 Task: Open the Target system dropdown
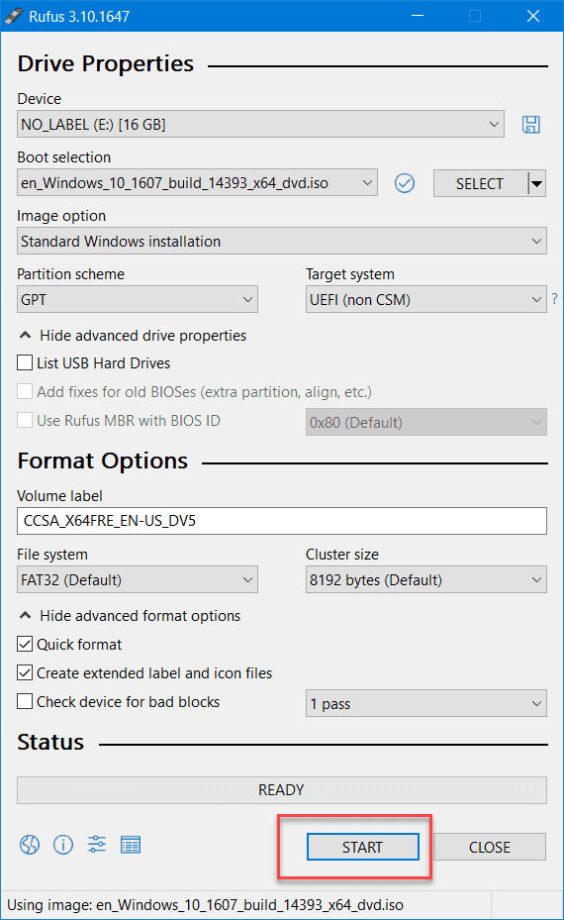[x=425, y=299]
